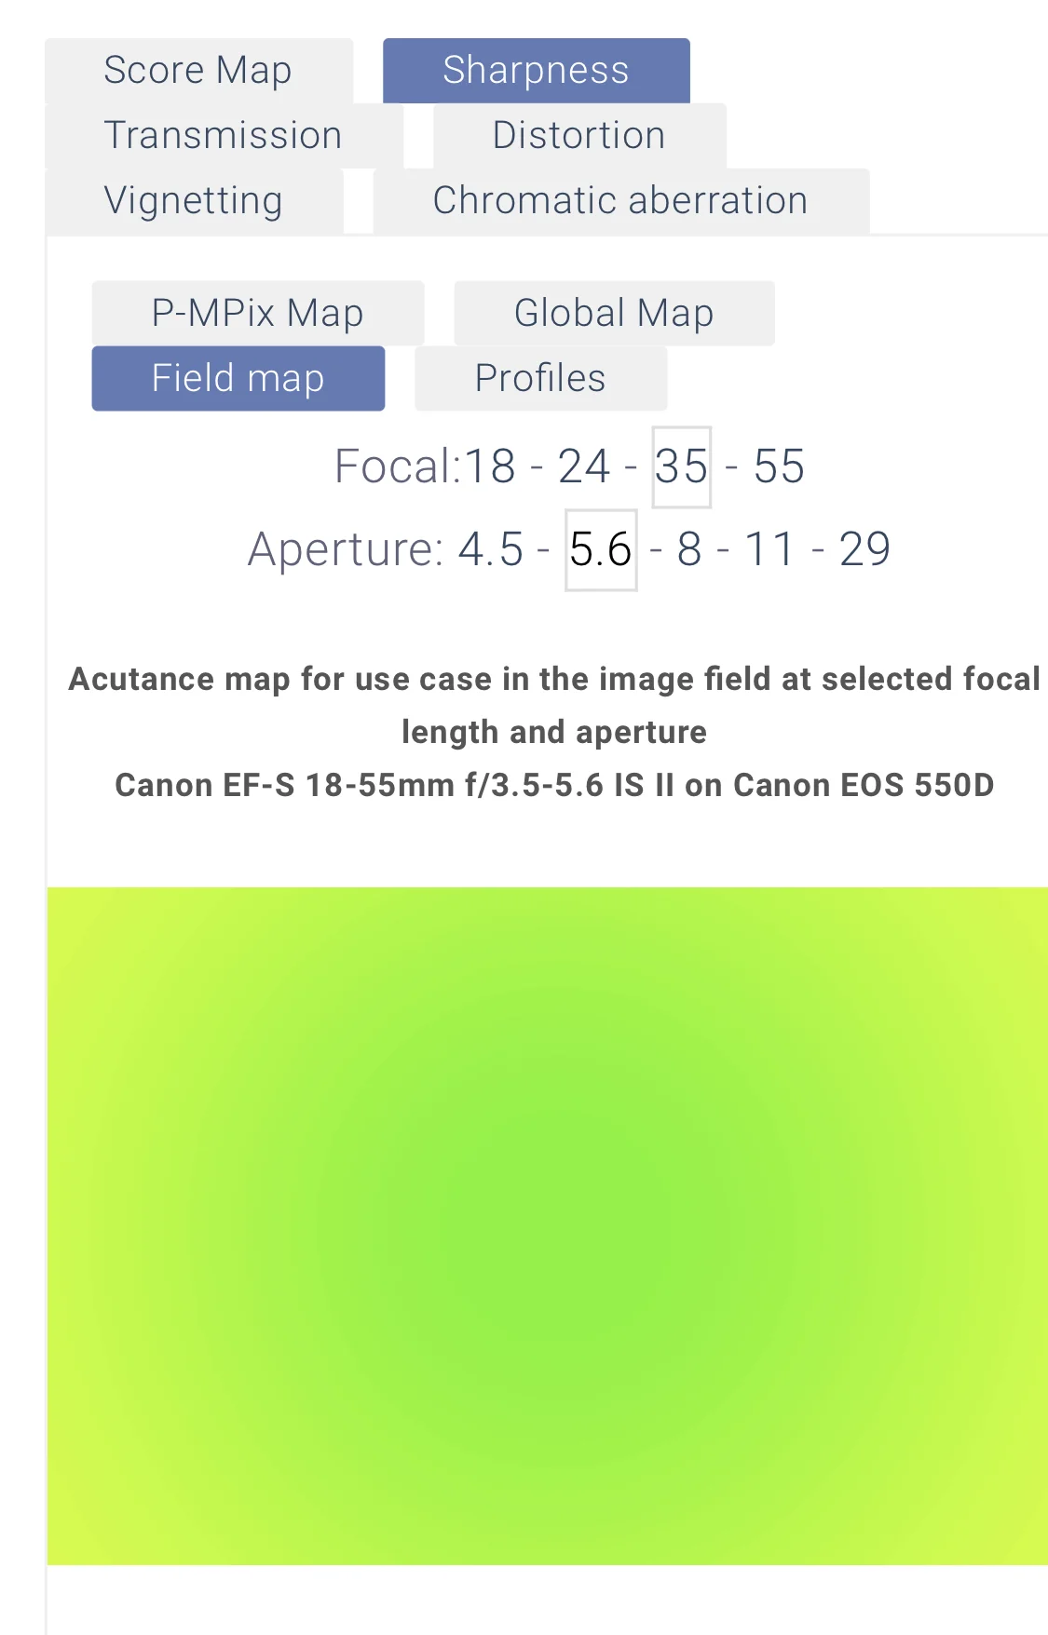Switch to P-MPix Map view
This screenshot has width=1048, height=1635.
pyautogui.click(x=257, y=314)
